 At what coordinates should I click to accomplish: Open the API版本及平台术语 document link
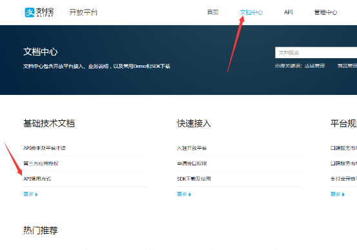pos(45,148)
